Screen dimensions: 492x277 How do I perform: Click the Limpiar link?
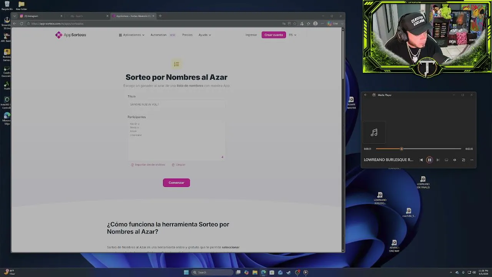tap(179, 165)
